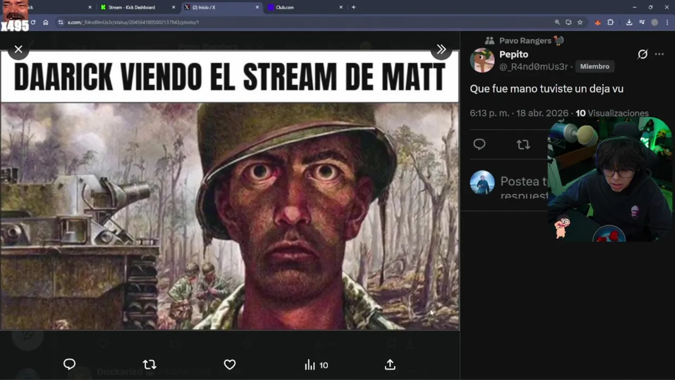Close the photo viewer with the X
Viewport: 675px width, 380px height.
(x=18, y=49)
